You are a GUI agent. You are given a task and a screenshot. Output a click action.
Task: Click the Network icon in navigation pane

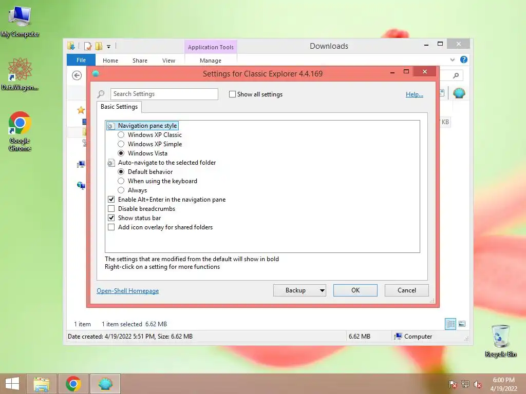(81, 185)
